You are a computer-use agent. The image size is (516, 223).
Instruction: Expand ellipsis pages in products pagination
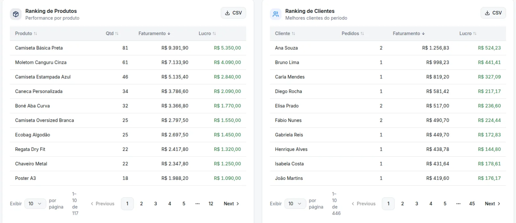point(197,204)
